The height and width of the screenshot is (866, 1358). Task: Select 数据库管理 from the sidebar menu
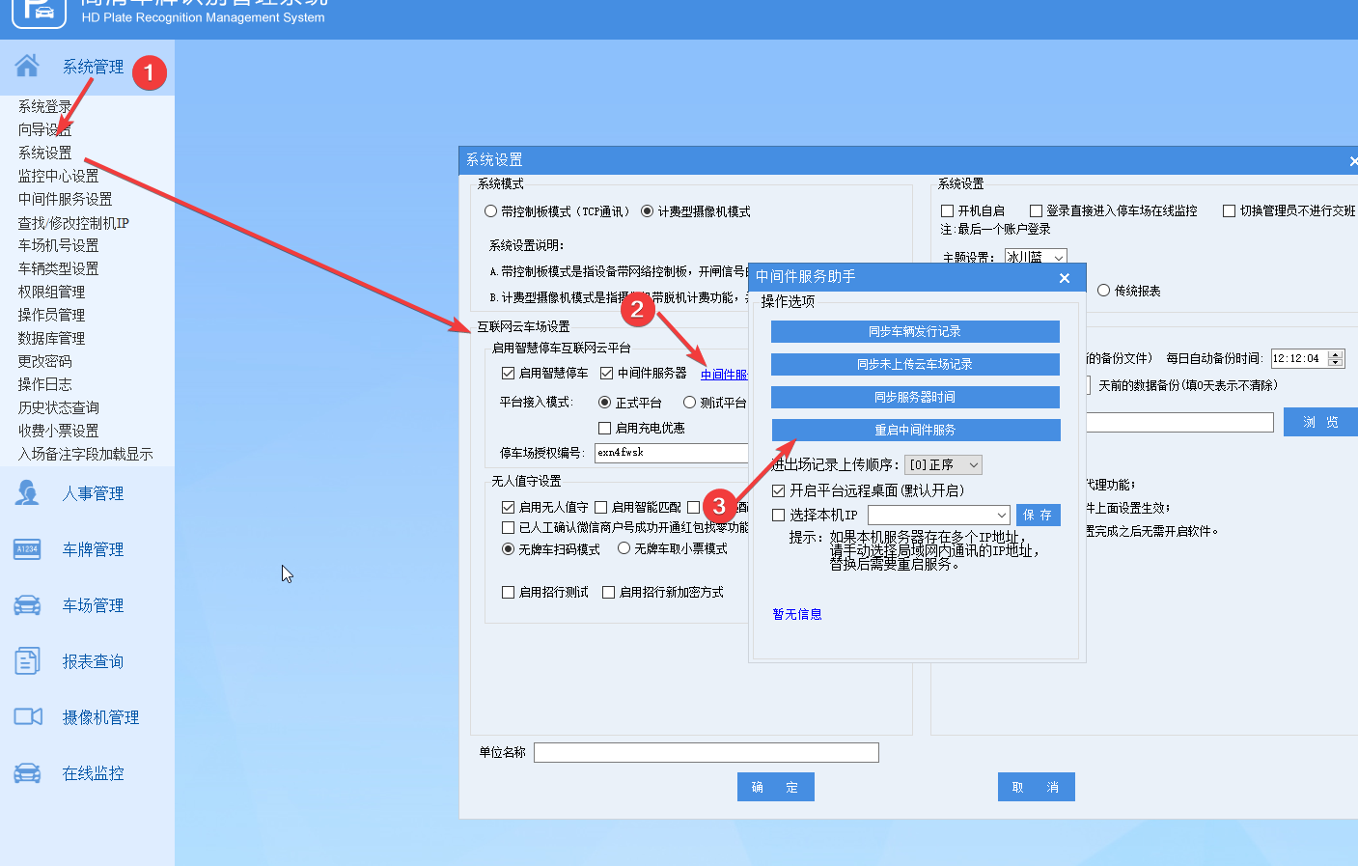tap(51, 338)
